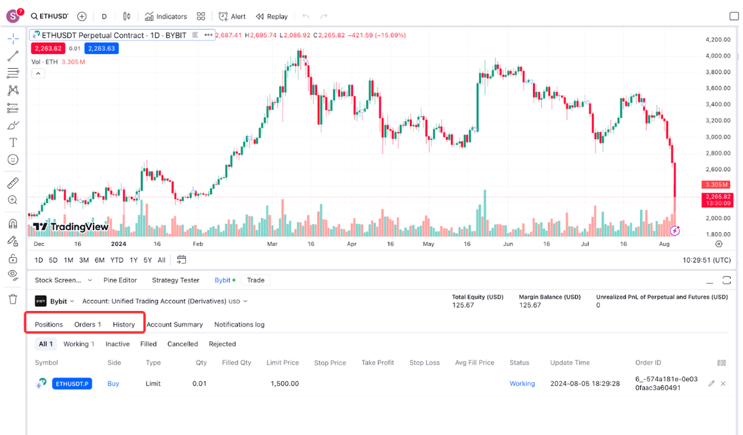Open the go to date calendar icon

[181, 260]
